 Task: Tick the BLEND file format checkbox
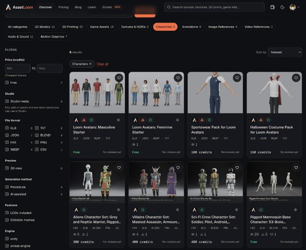point(37,135)
